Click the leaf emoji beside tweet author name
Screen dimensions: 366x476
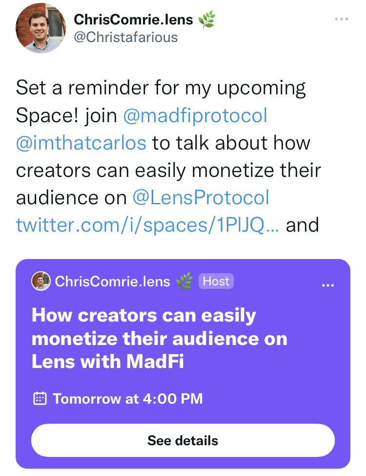point(207,19)
